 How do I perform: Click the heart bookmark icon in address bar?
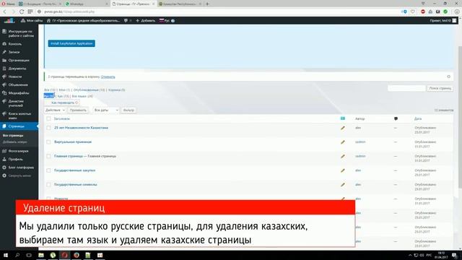413,12
